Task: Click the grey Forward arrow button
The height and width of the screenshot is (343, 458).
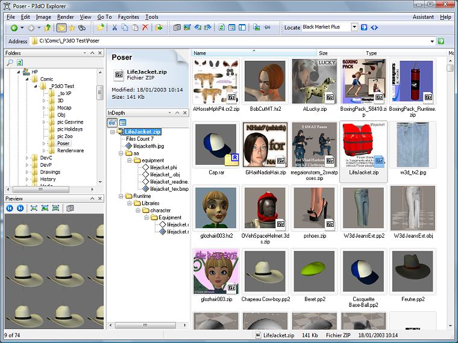Action: (31, 28)
